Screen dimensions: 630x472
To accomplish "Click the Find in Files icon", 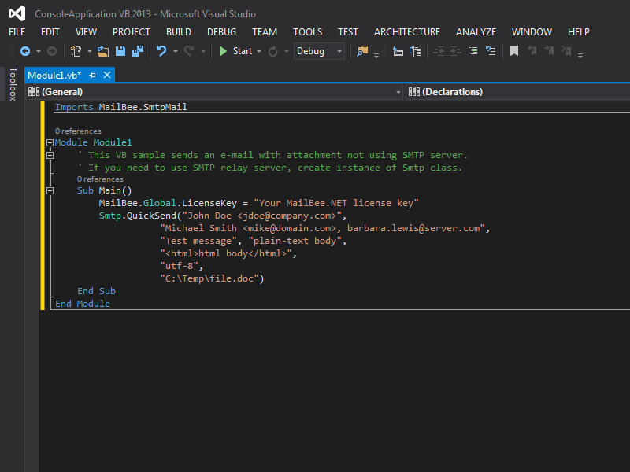I will (362, 51).
